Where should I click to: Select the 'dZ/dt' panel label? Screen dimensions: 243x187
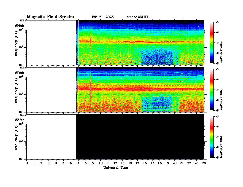20,120
